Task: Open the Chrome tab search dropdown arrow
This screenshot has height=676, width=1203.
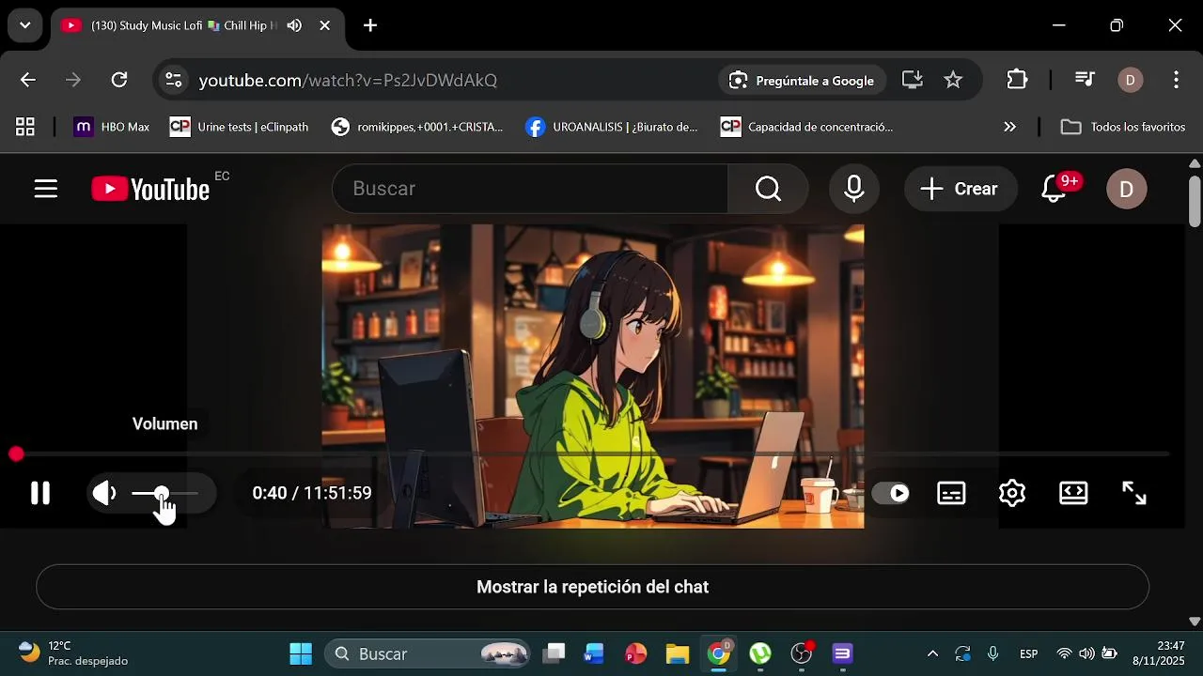Action: (24, 25)
